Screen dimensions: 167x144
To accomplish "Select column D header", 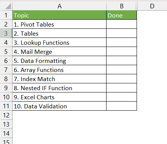I will [152, 6].
